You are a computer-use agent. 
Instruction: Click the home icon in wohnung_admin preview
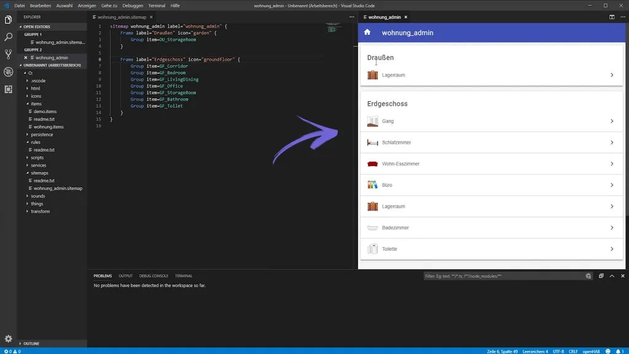(x=367, y=33)
